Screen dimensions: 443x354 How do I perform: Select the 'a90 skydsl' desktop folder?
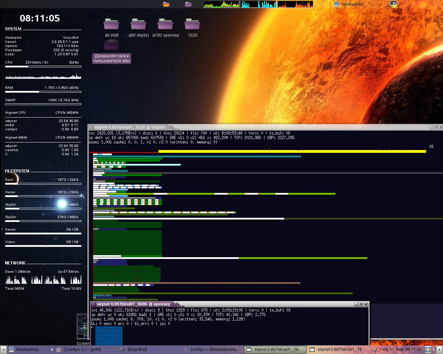[138, 28]
